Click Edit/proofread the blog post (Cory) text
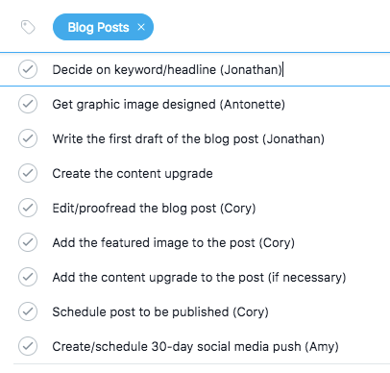390x373 pixels. (154, 209)
